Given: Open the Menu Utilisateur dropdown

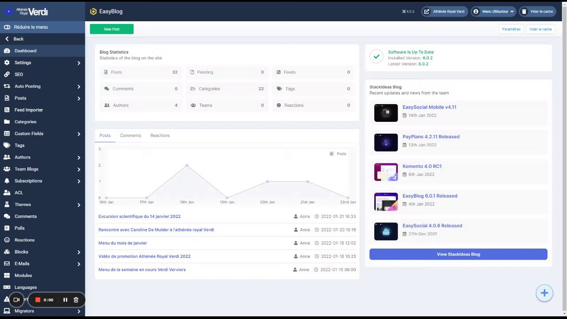Looking at the screenshot, I should coord(493,12).
